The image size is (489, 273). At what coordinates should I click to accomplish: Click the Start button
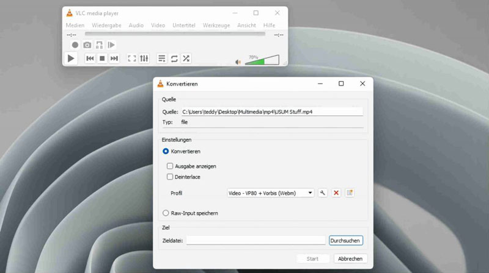tap(312, 258)
